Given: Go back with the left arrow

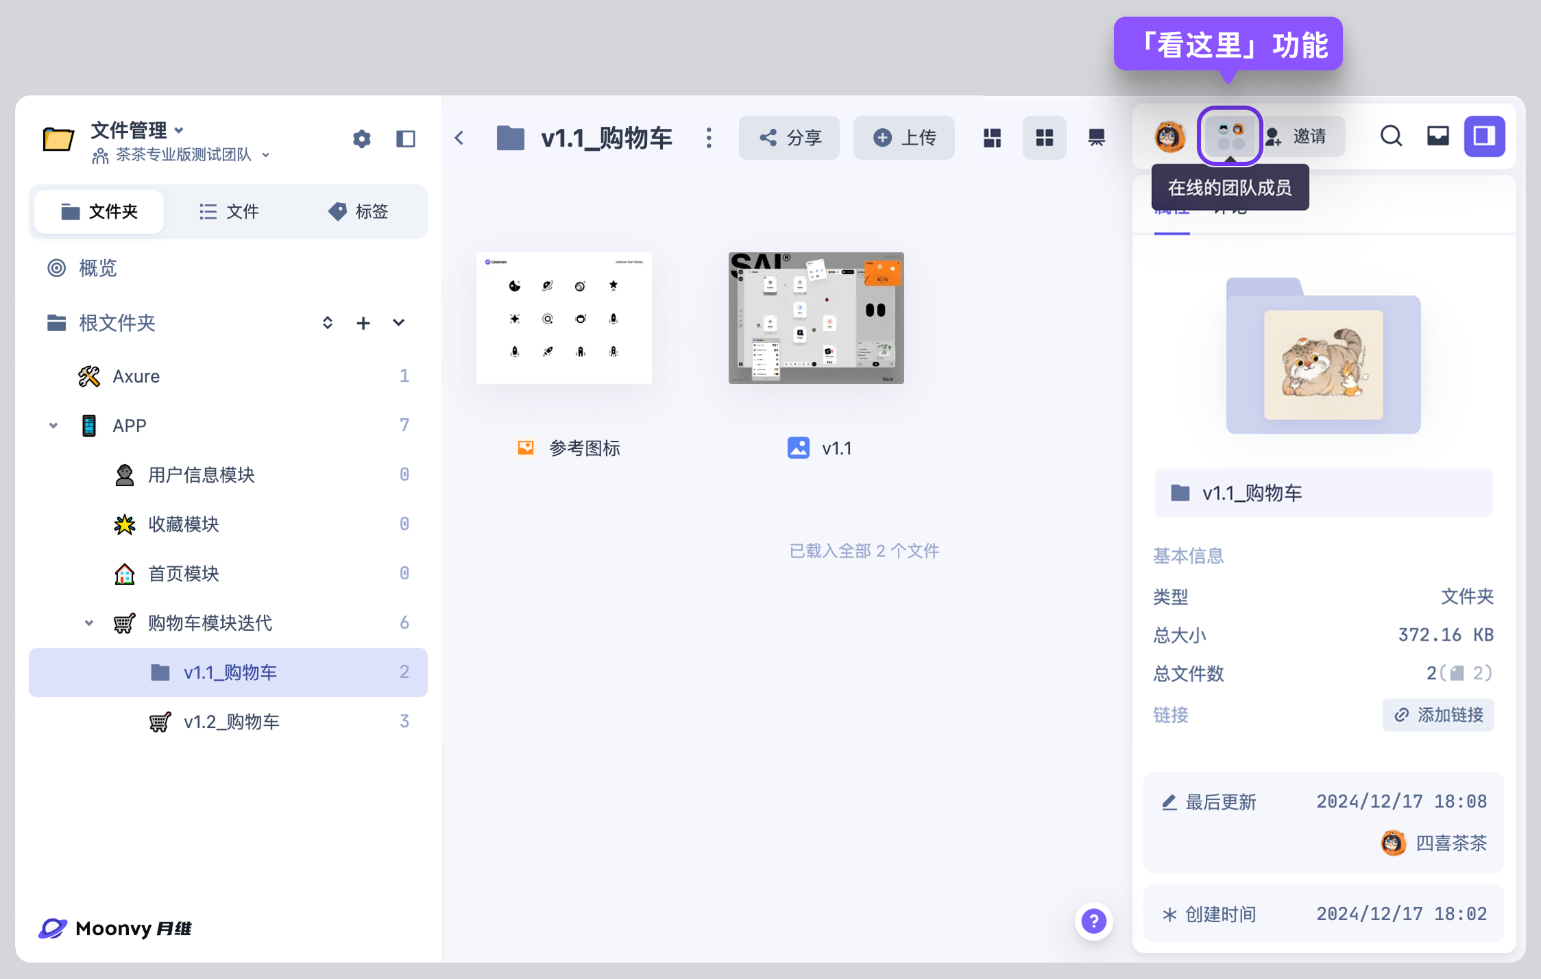Looking at the screenshot, I should tap(459, 138).
